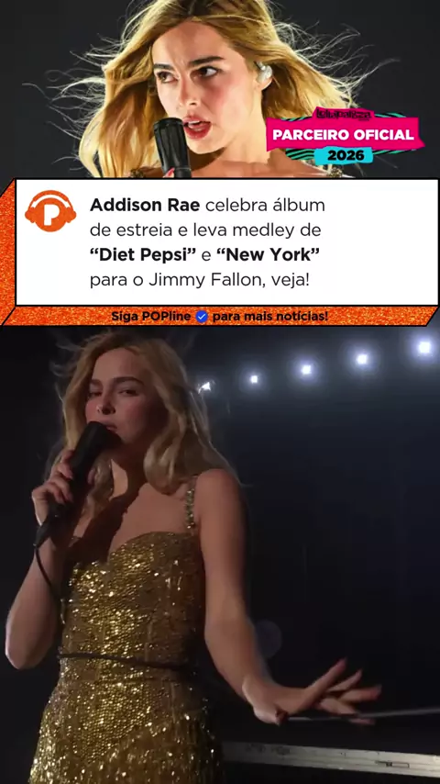Viewport: 440px width, 784px height.
Task: Tap the lower performance video frame
Action: [x=220, y=555]
